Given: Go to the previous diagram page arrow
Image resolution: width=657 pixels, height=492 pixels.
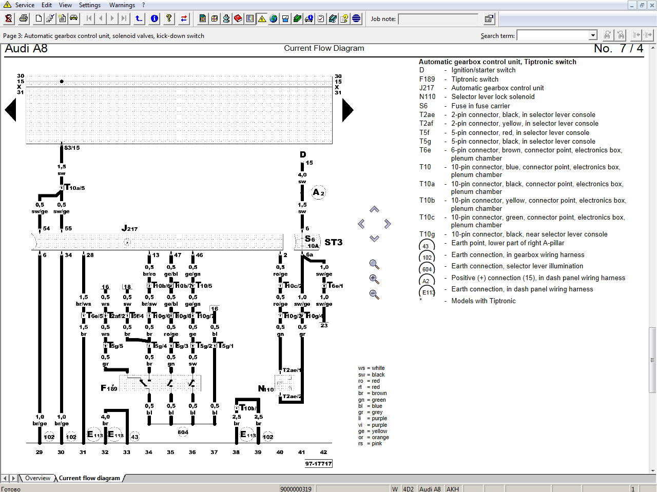Looking at the screenshot, I should pos(11,110).
